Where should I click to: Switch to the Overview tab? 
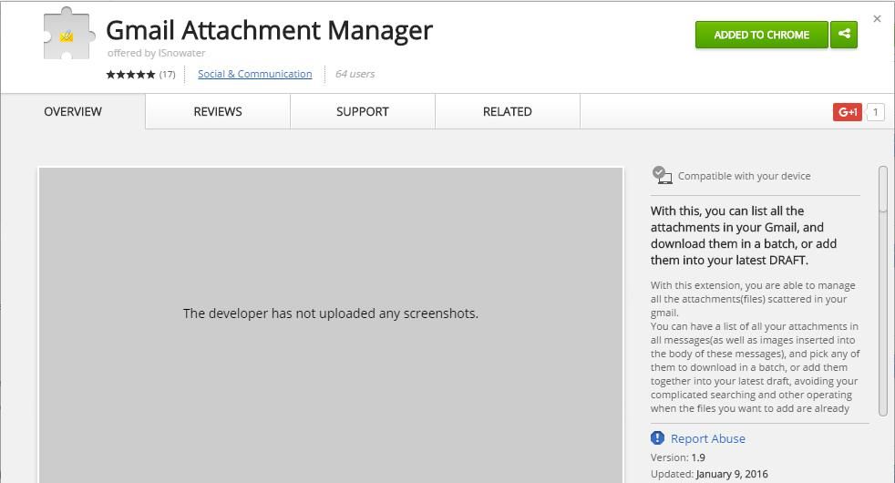[73, 111]
